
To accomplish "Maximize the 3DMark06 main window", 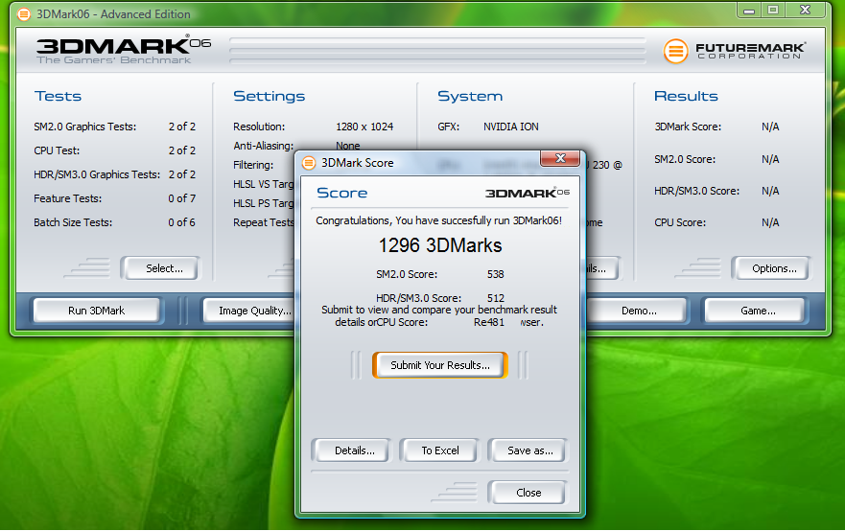I will click(x=773, y=11).
